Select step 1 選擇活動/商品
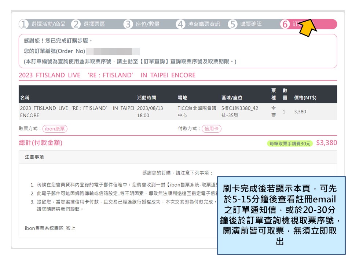Image resolution: width=352 pixels, height=264 pixels. tap(43, 24)
